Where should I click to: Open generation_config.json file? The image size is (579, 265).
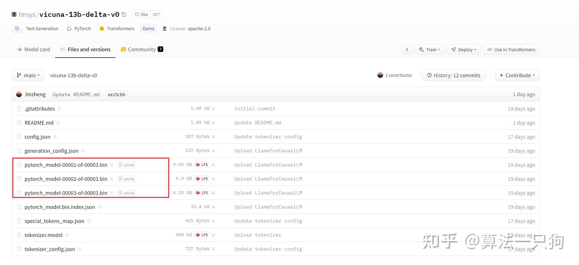click(x=52, y=151)
